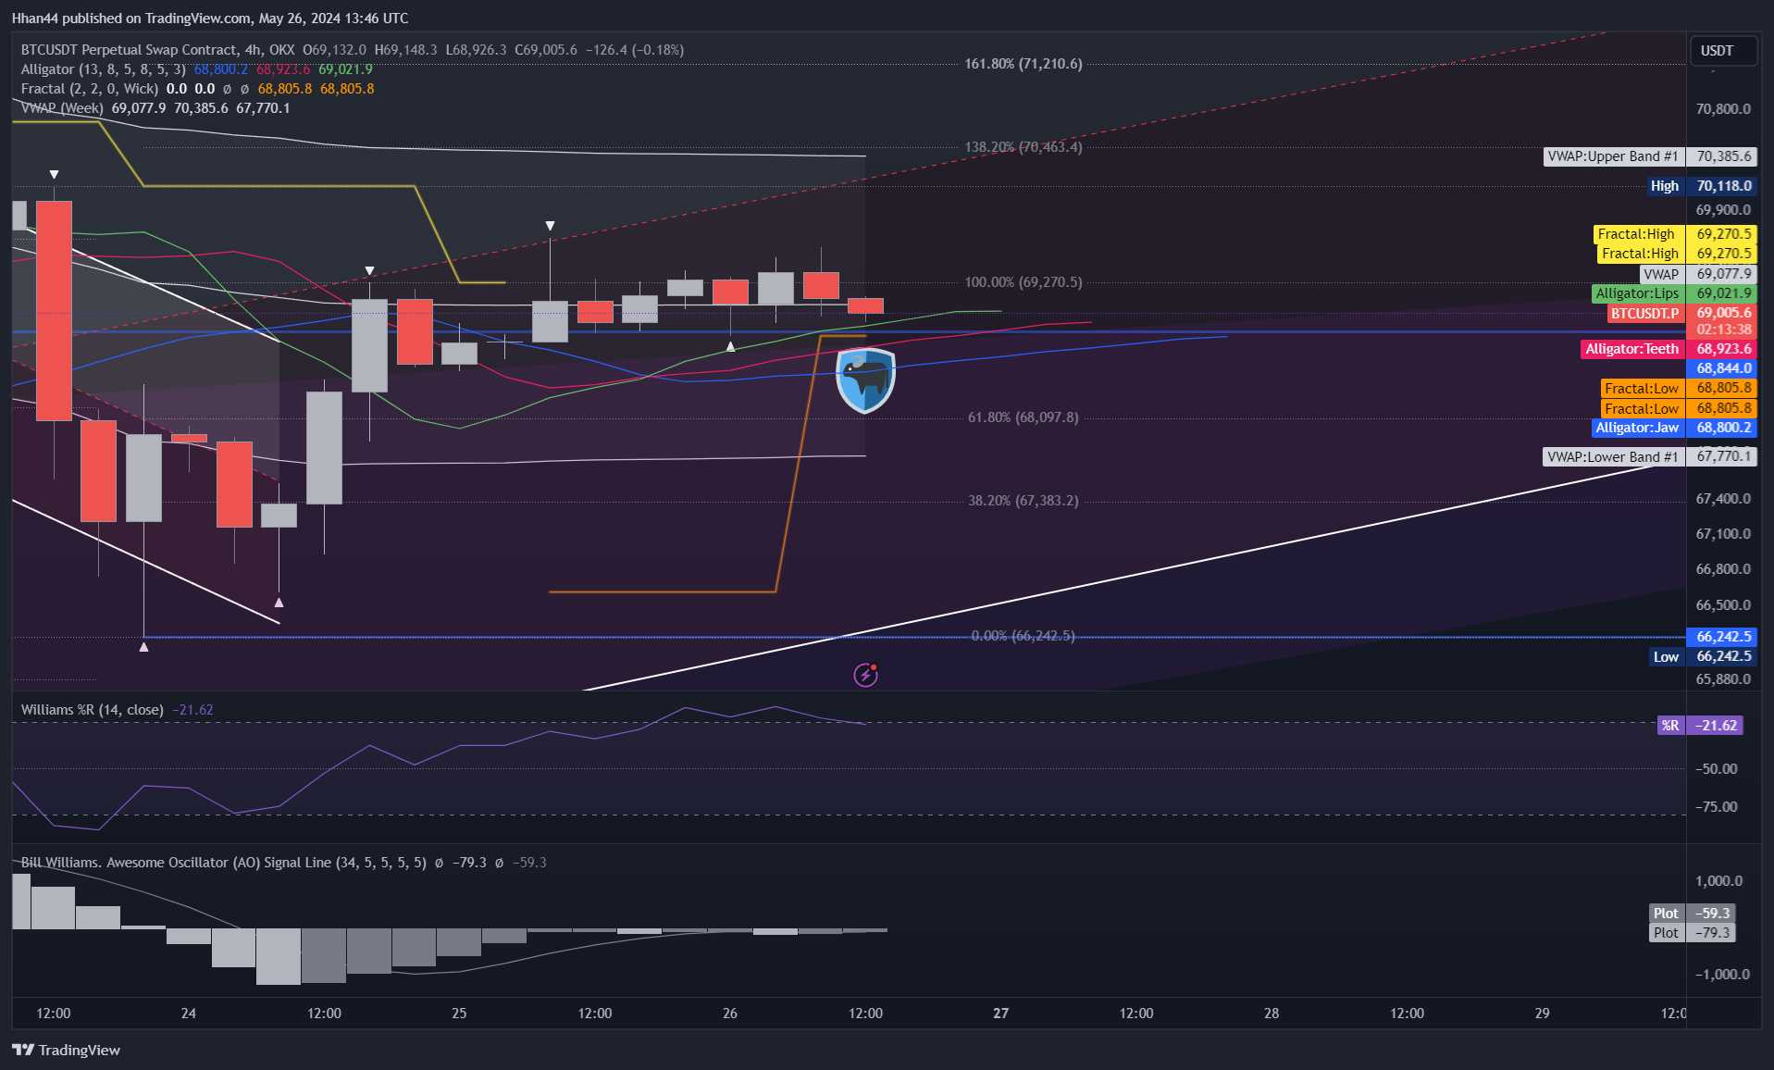Click the date 28 on the time axis
The image size is (1774, 1070).
coord(1272,1014)
